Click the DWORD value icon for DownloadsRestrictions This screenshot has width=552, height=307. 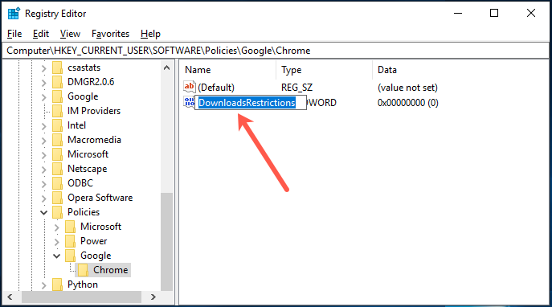pyautogui.click(x=189, y=102)
